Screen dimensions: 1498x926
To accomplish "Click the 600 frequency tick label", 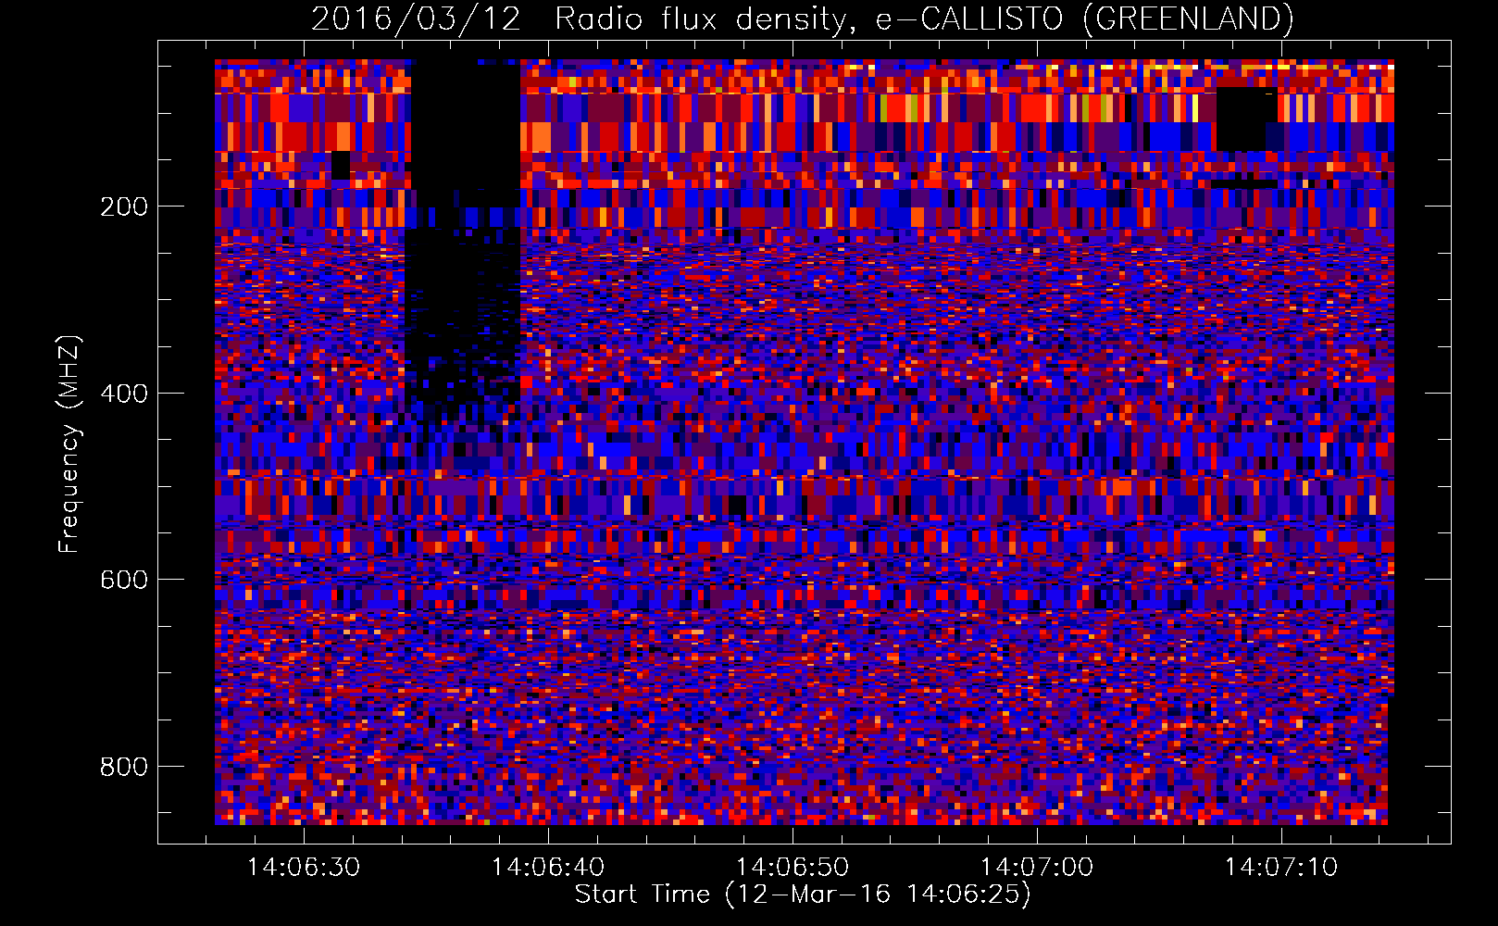I will 124,580.
